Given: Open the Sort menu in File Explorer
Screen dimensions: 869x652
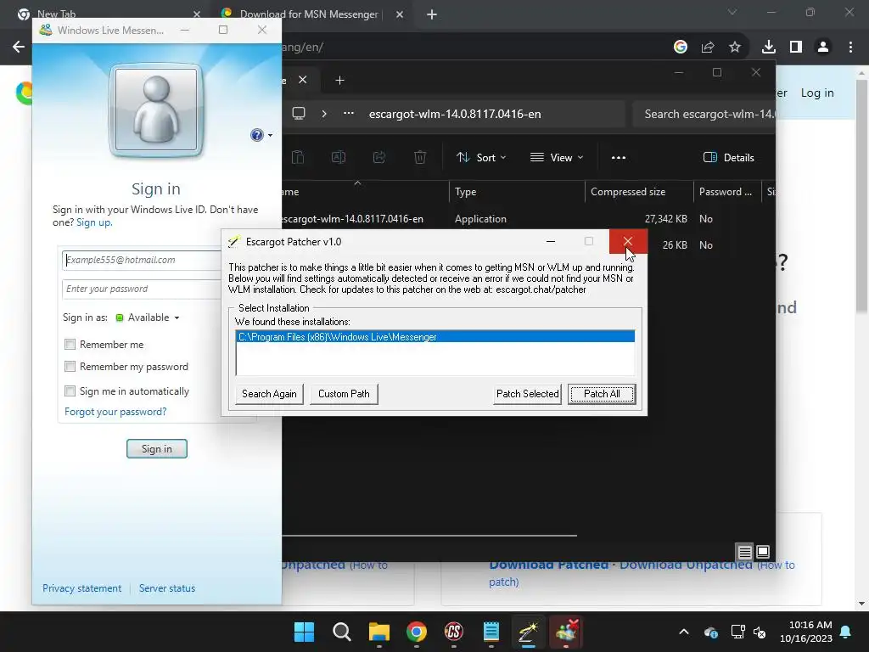Looking at the screenshot, I should click(x=481, y=157).
